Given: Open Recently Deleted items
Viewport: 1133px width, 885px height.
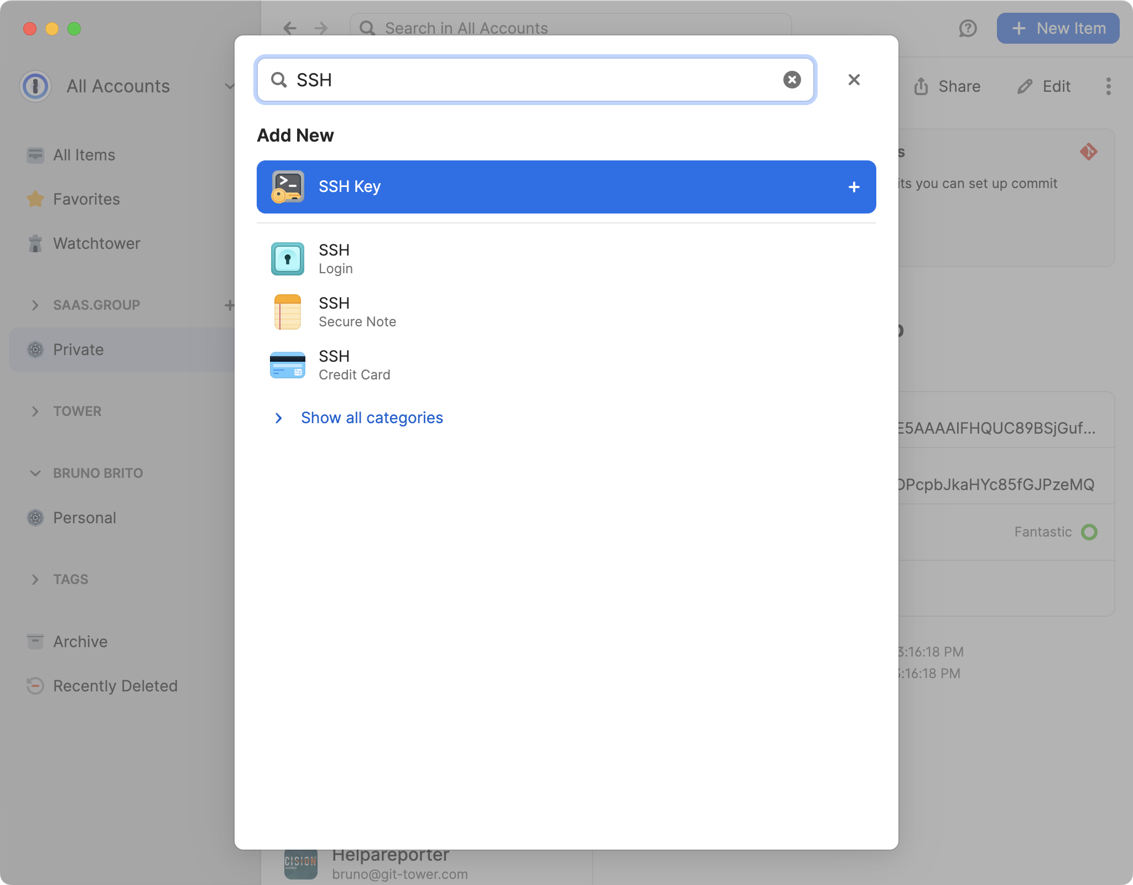Looking at the screenshot, I should tap(115, 686).
